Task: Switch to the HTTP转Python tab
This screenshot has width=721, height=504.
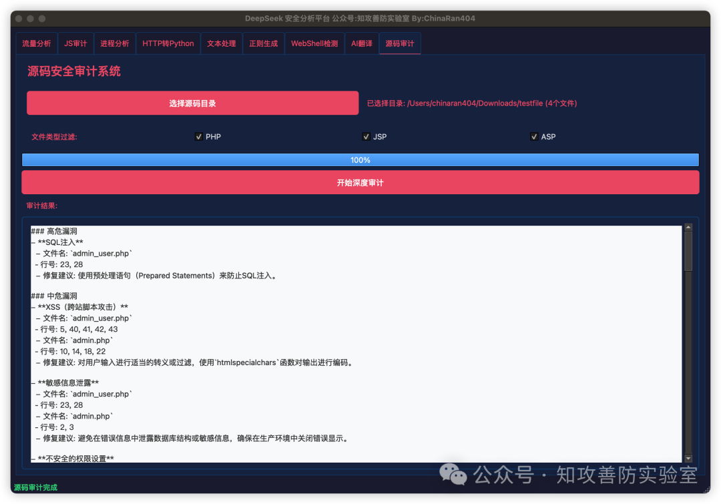Action: coord(168,43)
